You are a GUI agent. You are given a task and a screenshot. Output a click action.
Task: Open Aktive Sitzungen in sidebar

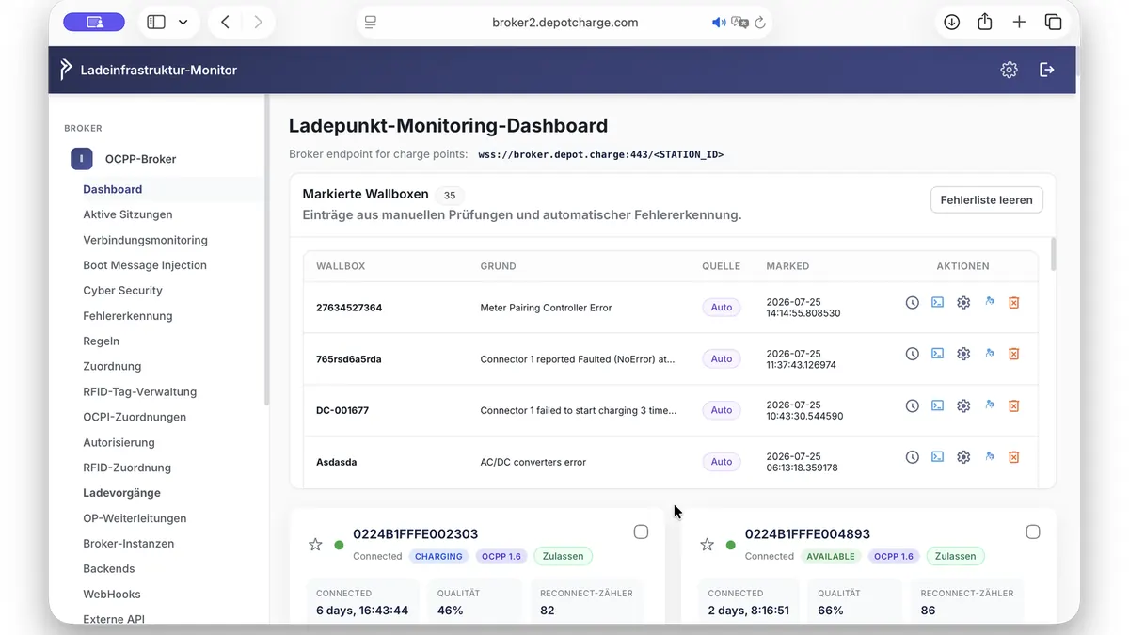[x=128, y=214]
